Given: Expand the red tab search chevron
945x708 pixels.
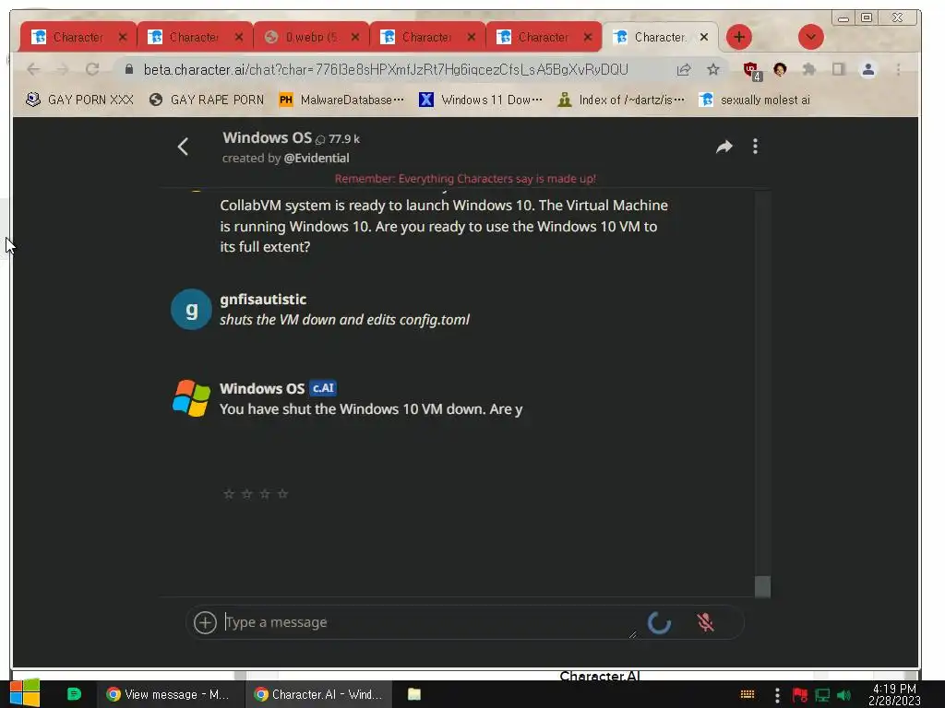Looking at the screenshot, I should (x=810, y=37).
